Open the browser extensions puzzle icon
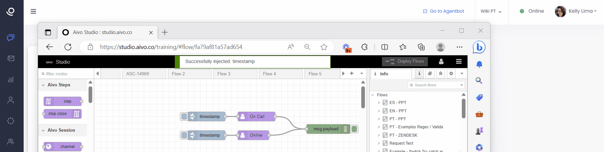This screenshot has width=604, height=152. [x=364, y=47]
